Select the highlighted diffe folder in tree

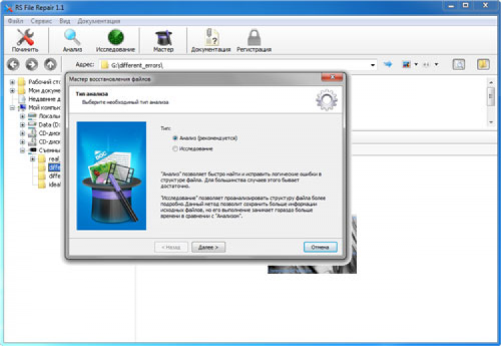coord(54,168)
